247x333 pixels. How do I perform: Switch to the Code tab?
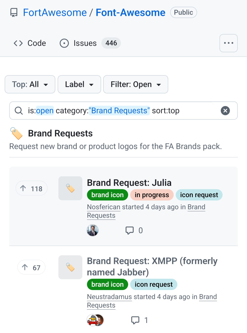(x=30, y=43)
